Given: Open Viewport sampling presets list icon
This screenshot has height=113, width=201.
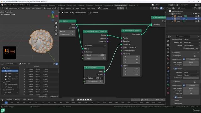Looking at the screenshot, I should pos(195,56).
